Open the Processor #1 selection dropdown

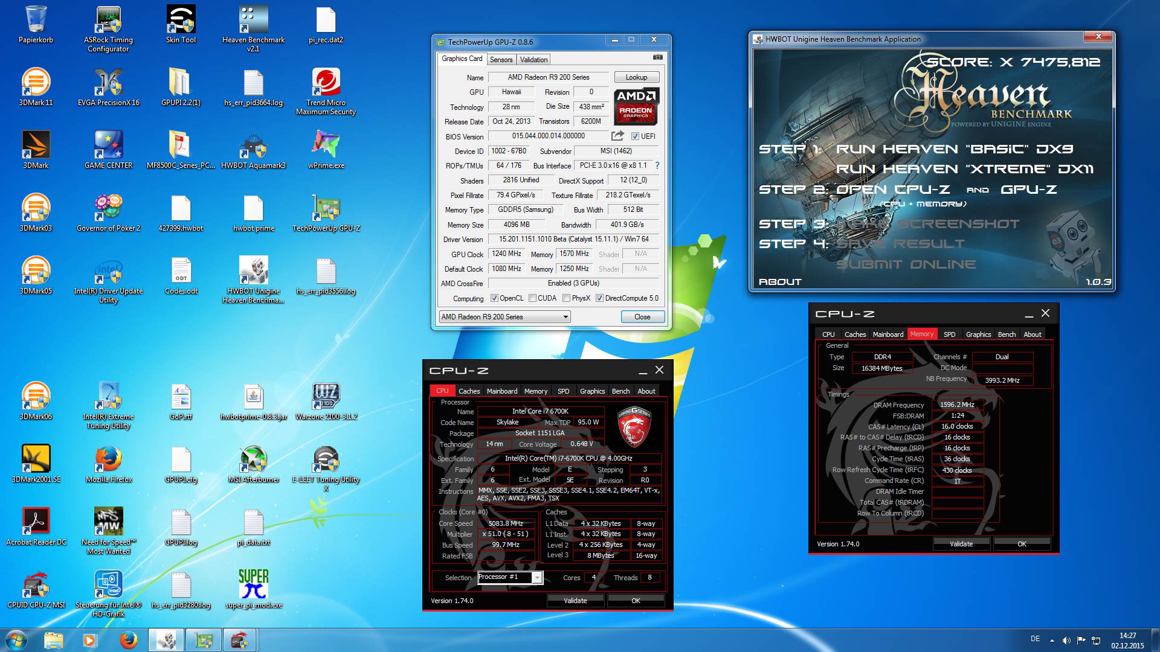click(x=510, y=578)
